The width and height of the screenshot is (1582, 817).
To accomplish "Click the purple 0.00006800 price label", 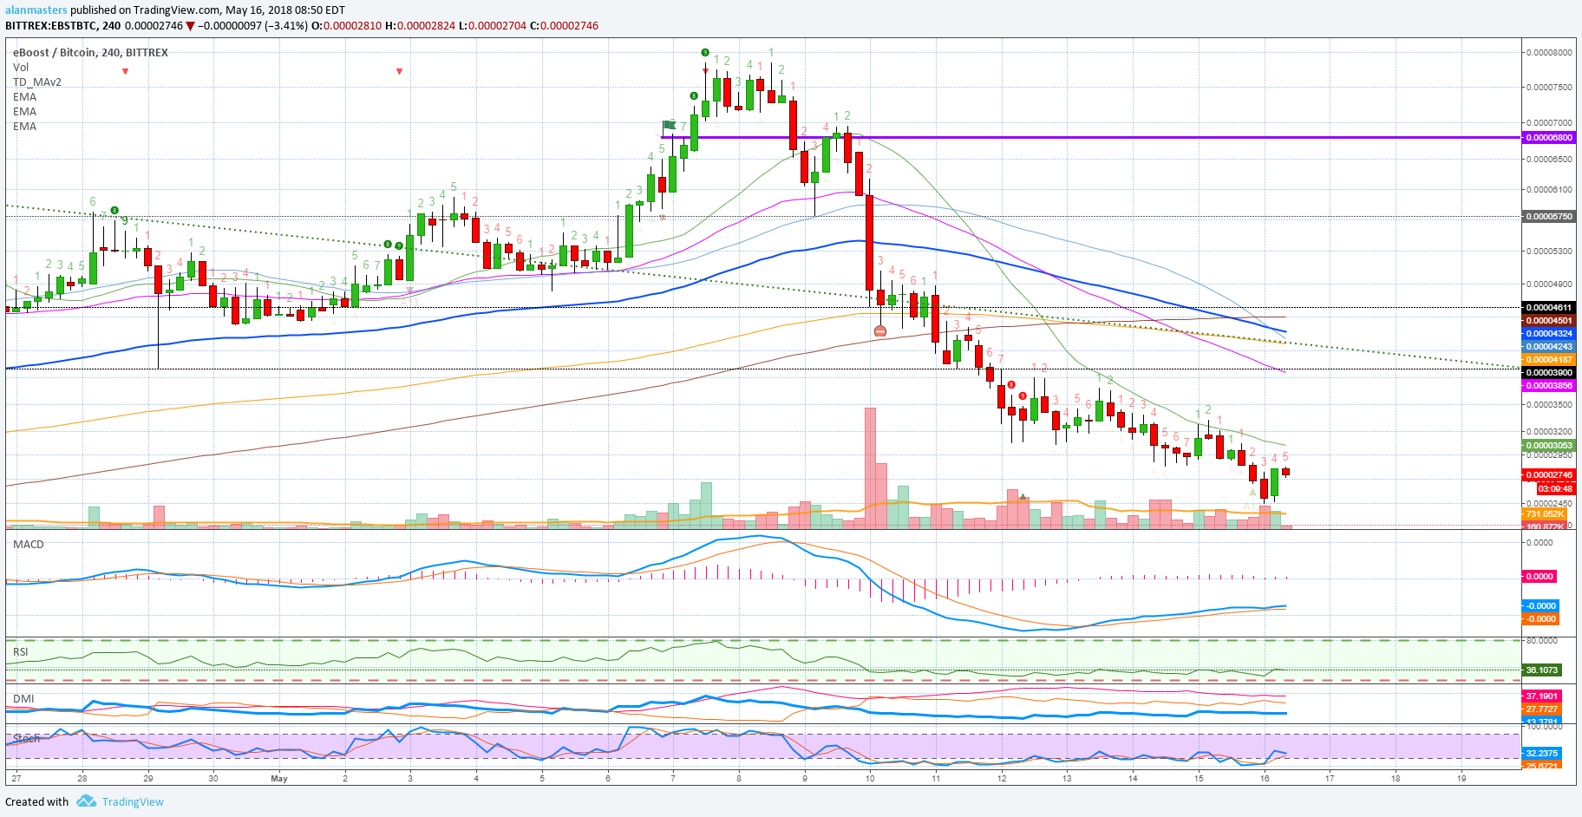I will tap(1549, 138).
